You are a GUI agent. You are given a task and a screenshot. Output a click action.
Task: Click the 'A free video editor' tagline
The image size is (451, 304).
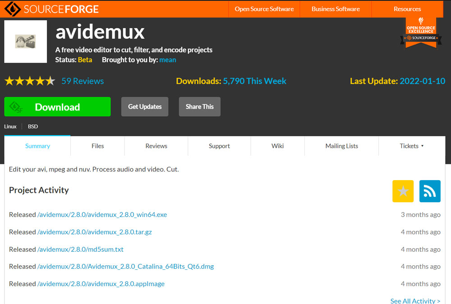(134, 50)
